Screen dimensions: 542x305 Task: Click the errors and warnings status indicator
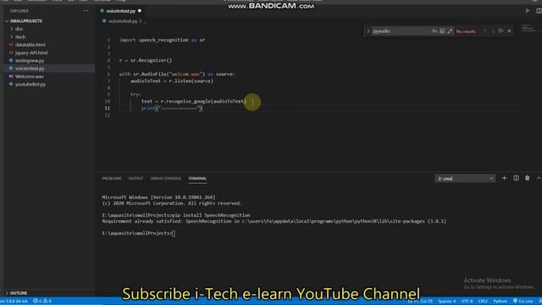pyautogui.click(x=42, y=302)
